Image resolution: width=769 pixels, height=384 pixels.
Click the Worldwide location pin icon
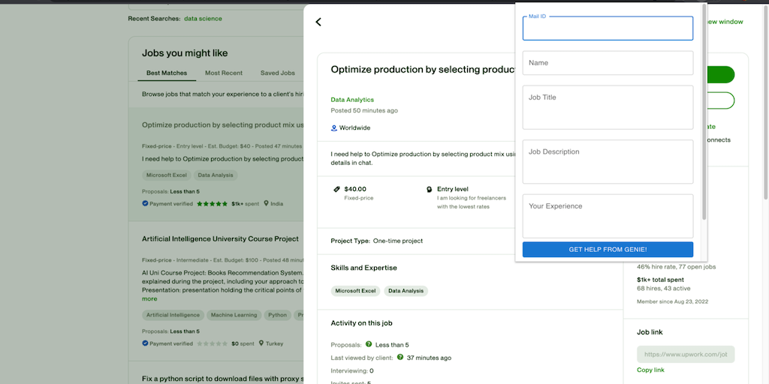coord(334,128)
